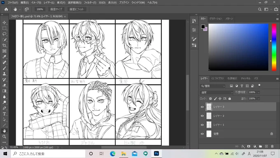
Task: Select the Dodge tool
Action: [4, 102]
